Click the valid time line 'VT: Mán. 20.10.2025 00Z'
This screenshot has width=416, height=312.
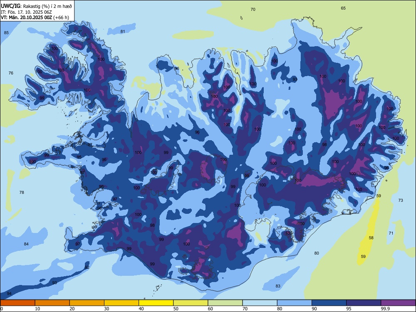tap(27, 17)
